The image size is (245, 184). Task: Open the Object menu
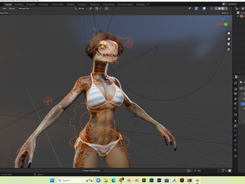[12, 9]
